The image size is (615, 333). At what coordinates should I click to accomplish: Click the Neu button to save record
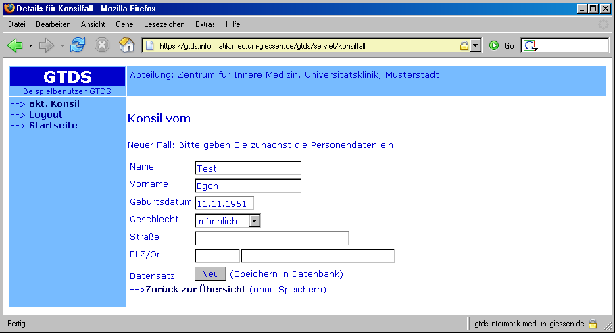click(210, 274)
